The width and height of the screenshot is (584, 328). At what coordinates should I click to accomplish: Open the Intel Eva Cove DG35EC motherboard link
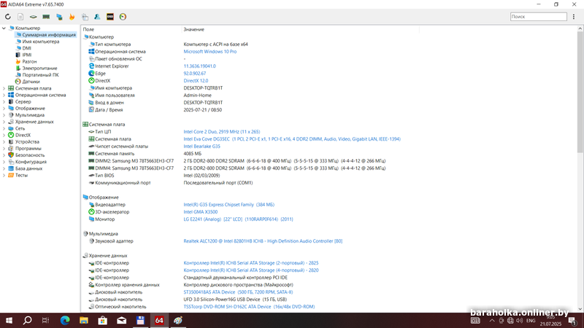(x=291, y=139)
